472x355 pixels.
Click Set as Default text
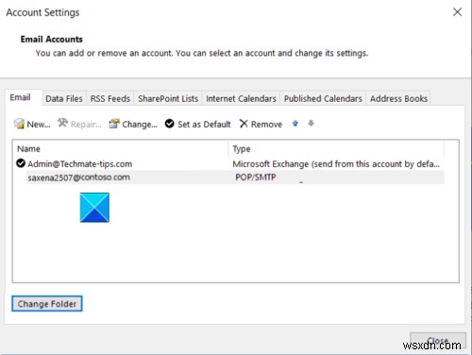pyautogui.click(x=204, y=125)
